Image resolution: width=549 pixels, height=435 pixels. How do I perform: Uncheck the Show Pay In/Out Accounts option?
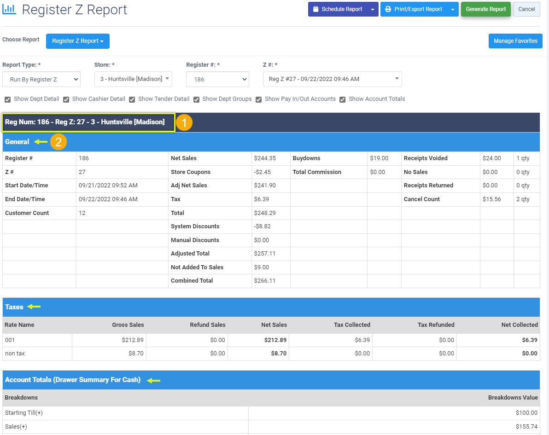tap(258, 99)
